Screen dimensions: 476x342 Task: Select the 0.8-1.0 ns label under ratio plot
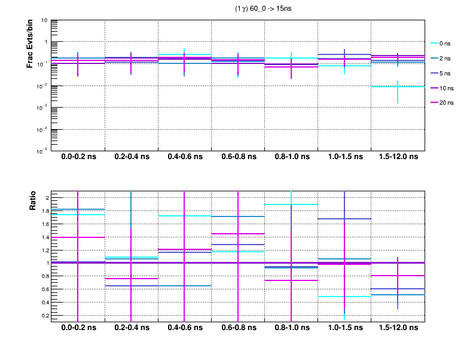291,329
